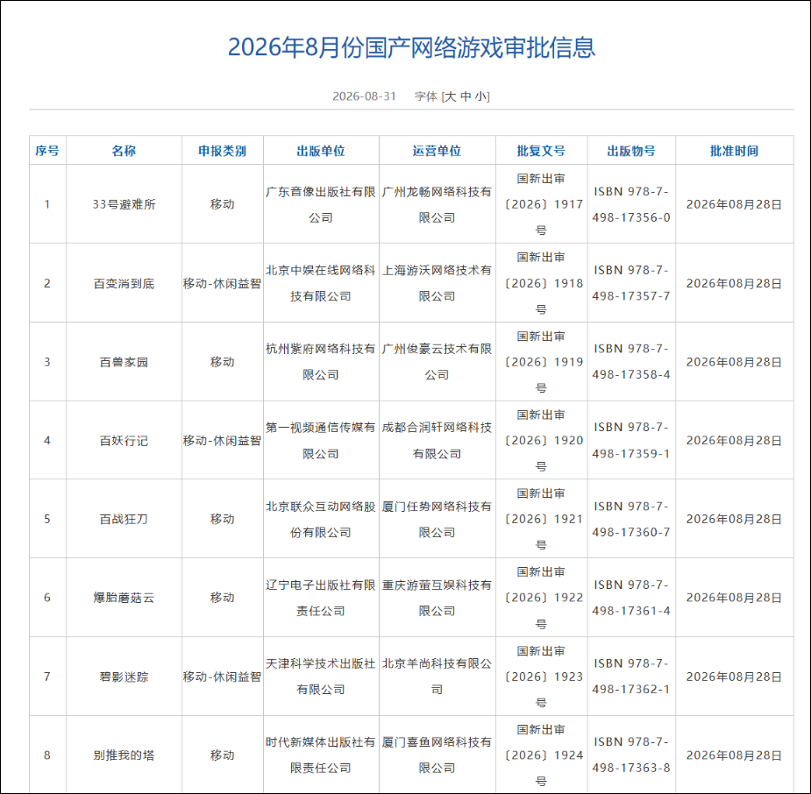Image resolution: width=811 pixels, height=794 pixels.
Task: Select game name 碧影迷踪
Action: coord(124,677)
